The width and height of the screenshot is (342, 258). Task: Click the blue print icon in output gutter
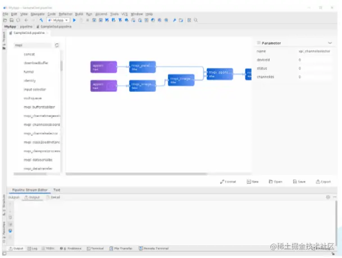click(10, 231)
